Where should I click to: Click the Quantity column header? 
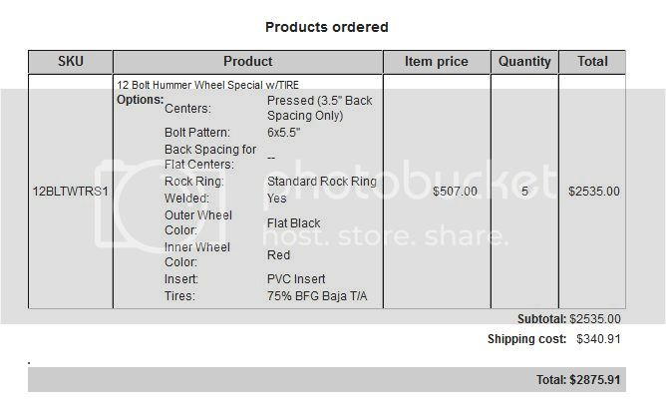click(x=524, y=62)
